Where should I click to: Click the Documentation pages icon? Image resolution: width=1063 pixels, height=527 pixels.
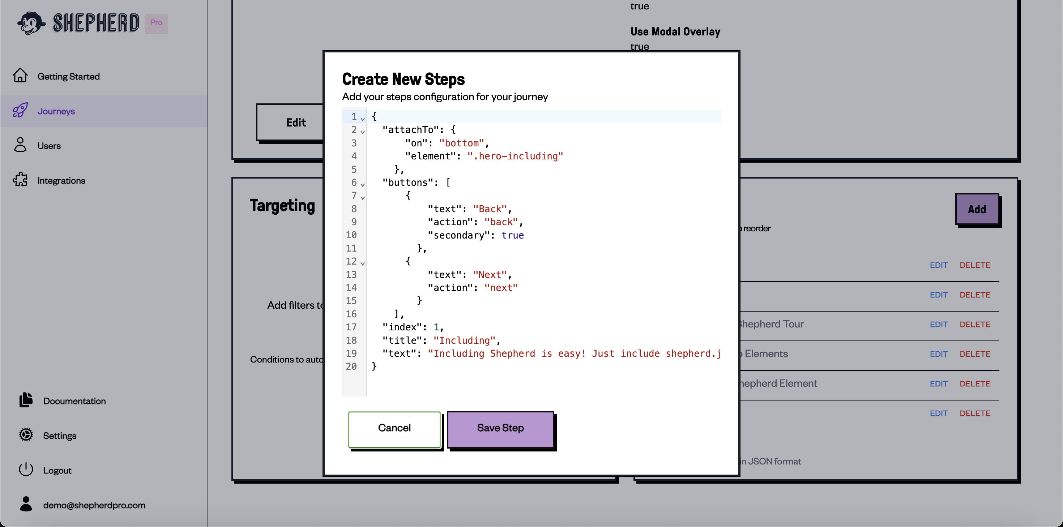[x=26, y=400]
